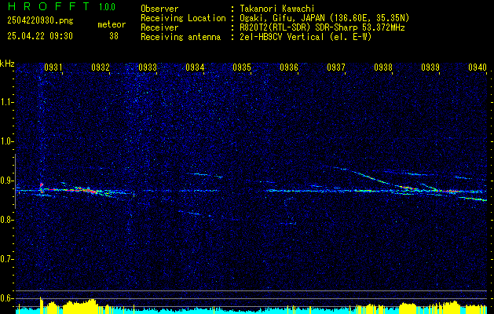
Task: Click the 0933 time marker
Action: [148, 68]
